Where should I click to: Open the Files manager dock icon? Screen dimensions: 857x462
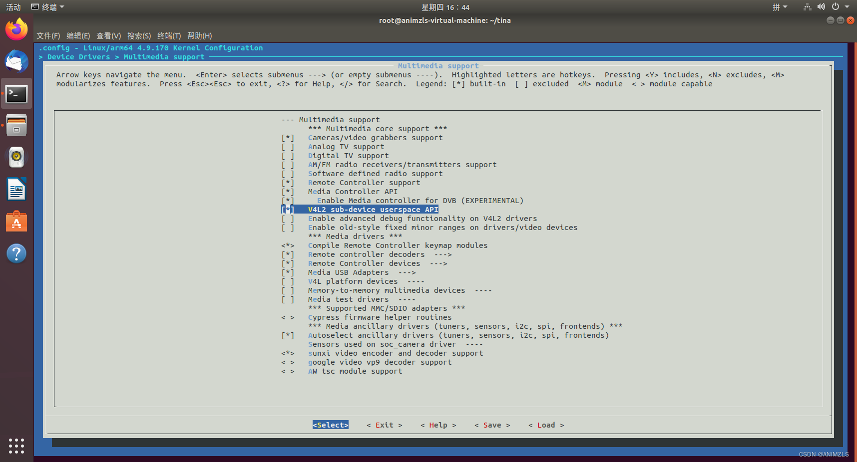pos(16,125)
